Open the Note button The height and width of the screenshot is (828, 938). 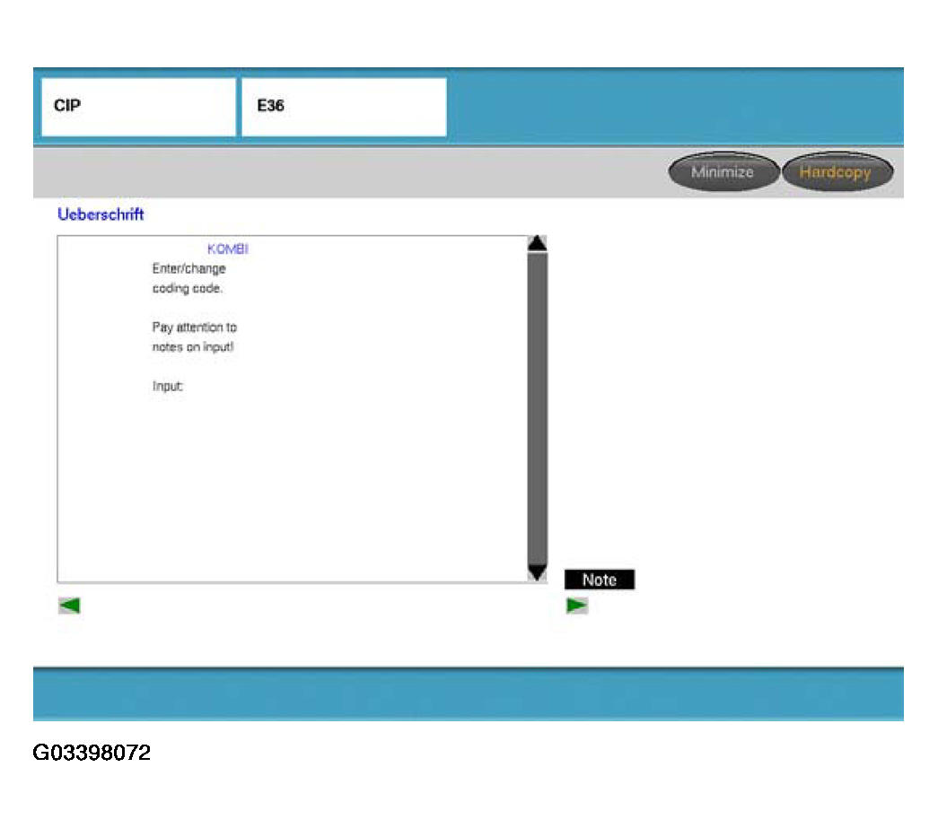(599, 580)
